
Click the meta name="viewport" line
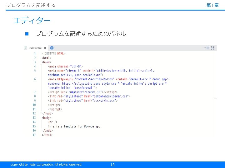tap(101, 71)
